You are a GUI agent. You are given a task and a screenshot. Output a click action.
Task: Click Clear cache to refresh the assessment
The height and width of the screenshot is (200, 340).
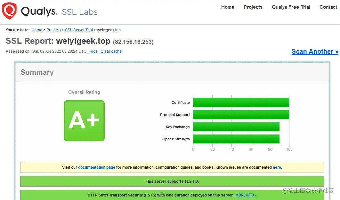[x=111, y=51]
